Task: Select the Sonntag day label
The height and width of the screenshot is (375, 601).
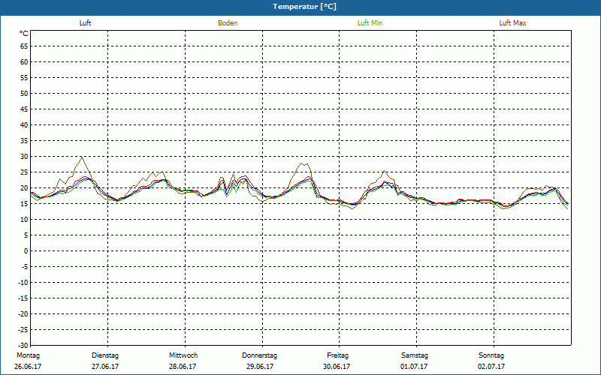Action: coord(491,355)
